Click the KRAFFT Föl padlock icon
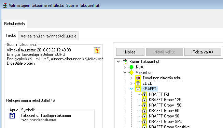The image size is (223, 128). pos(144,94)
